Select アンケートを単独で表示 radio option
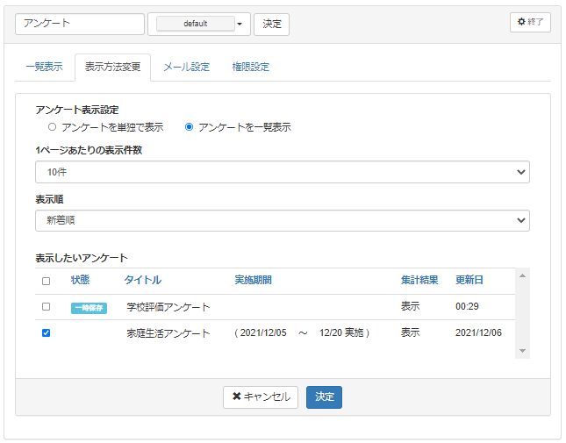Image resolution: width=566 pixels, height=443 pixels. pos(53,127)
